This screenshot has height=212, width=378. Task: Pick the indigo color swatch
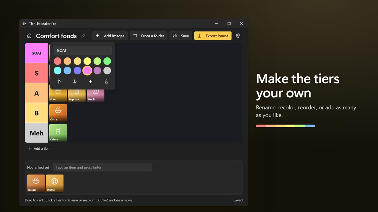(x=77, y=71)
